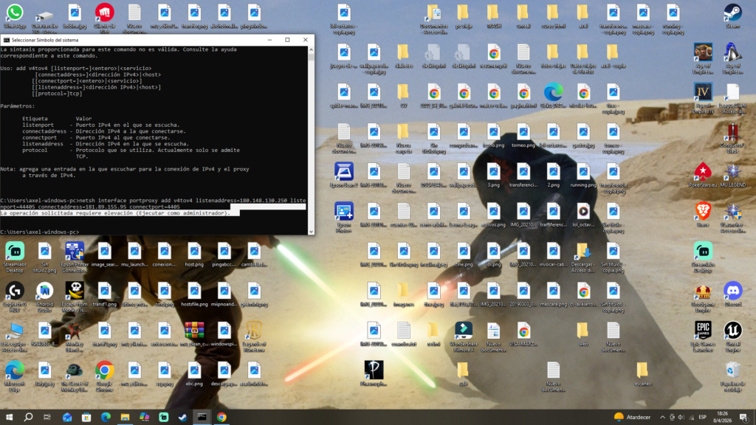Select the torneo.png image file
This screenshot has height=425, width=756.
pos(523,132)
